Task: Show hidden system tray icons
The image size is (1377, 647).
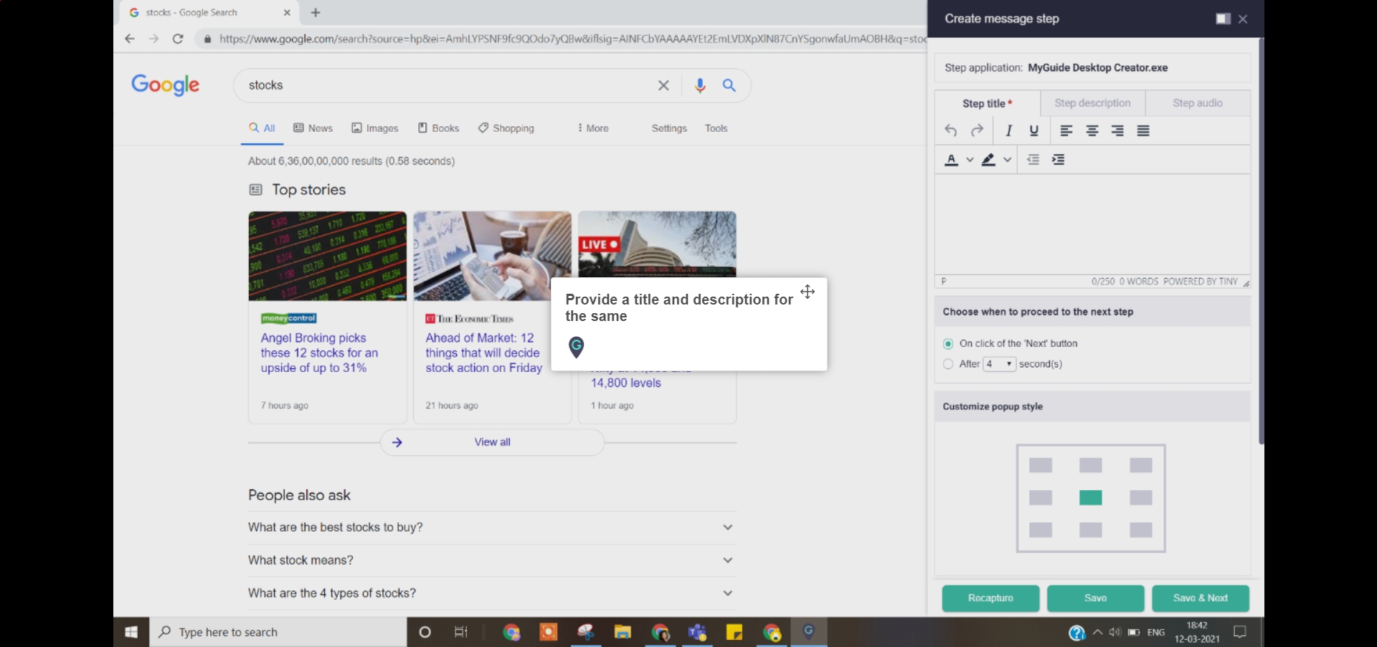Action: [1097, 632]
